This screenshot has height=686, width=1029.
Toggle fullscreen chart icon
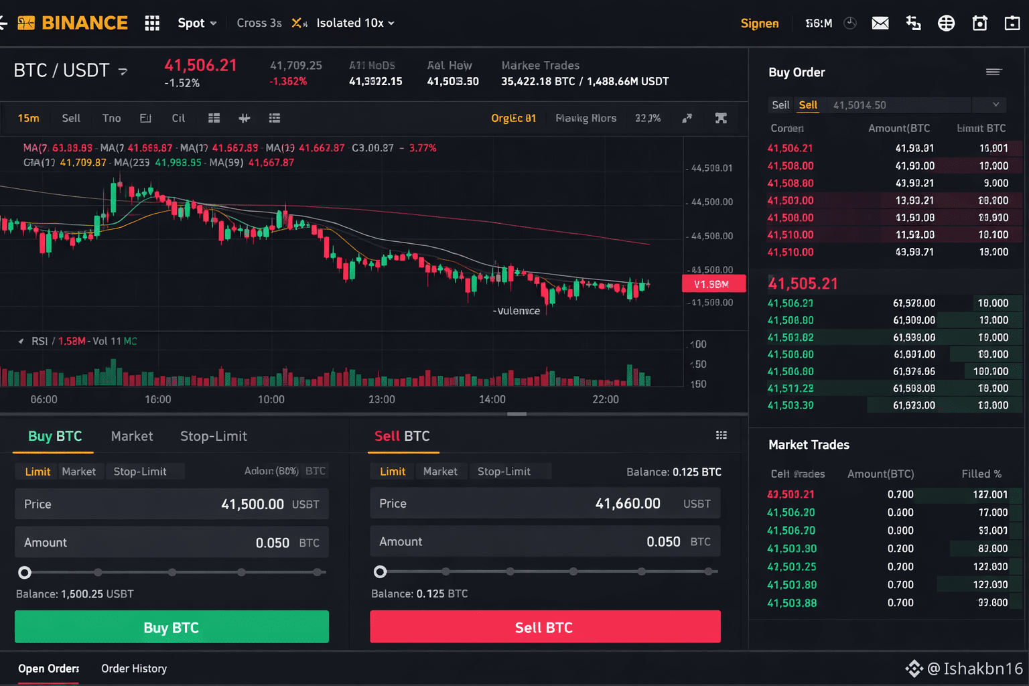pos(721,119)
